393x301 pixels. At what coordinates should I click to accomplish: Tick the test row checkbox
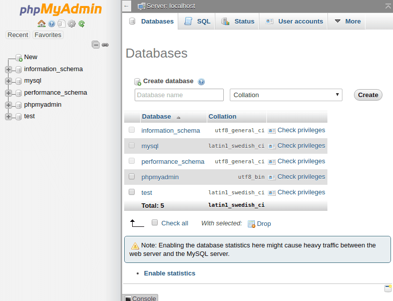pyautogui.click(x=132, y=192)
